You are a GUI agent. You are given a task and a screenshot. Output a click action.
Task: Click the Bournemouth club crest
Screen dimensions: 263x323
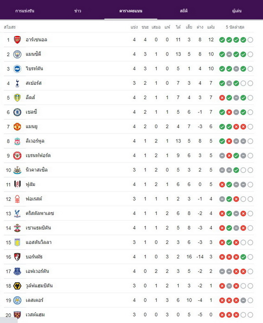[x=17, y=257]
